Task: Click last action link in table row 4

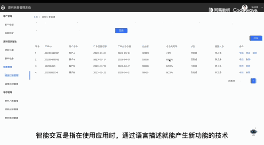Action: [x=248, y=72]
